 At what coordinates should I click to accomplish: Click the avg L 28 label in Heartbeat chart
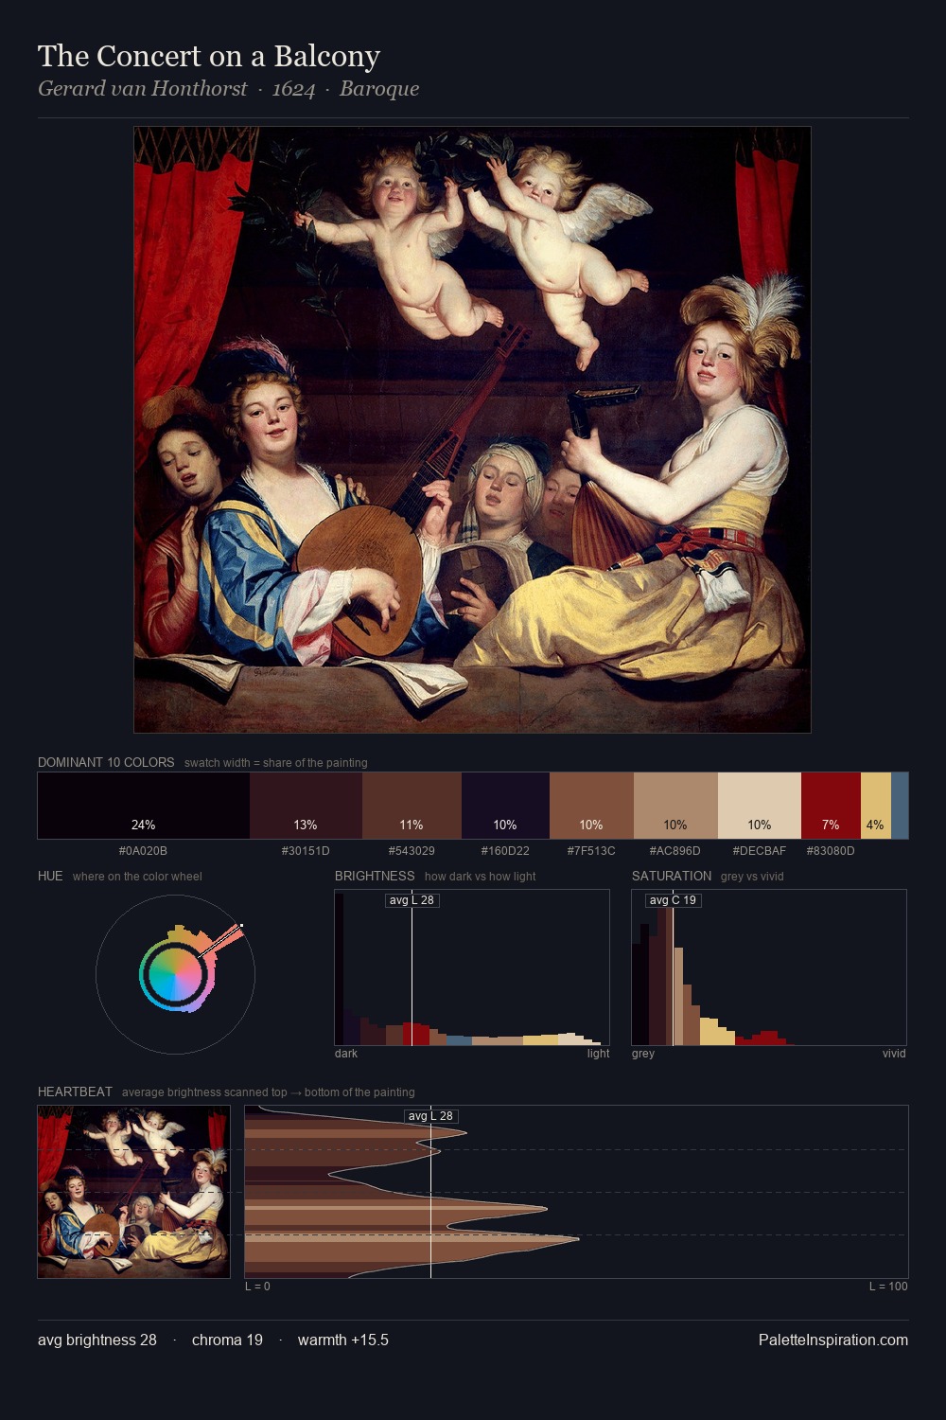[x=431, y=1116]
